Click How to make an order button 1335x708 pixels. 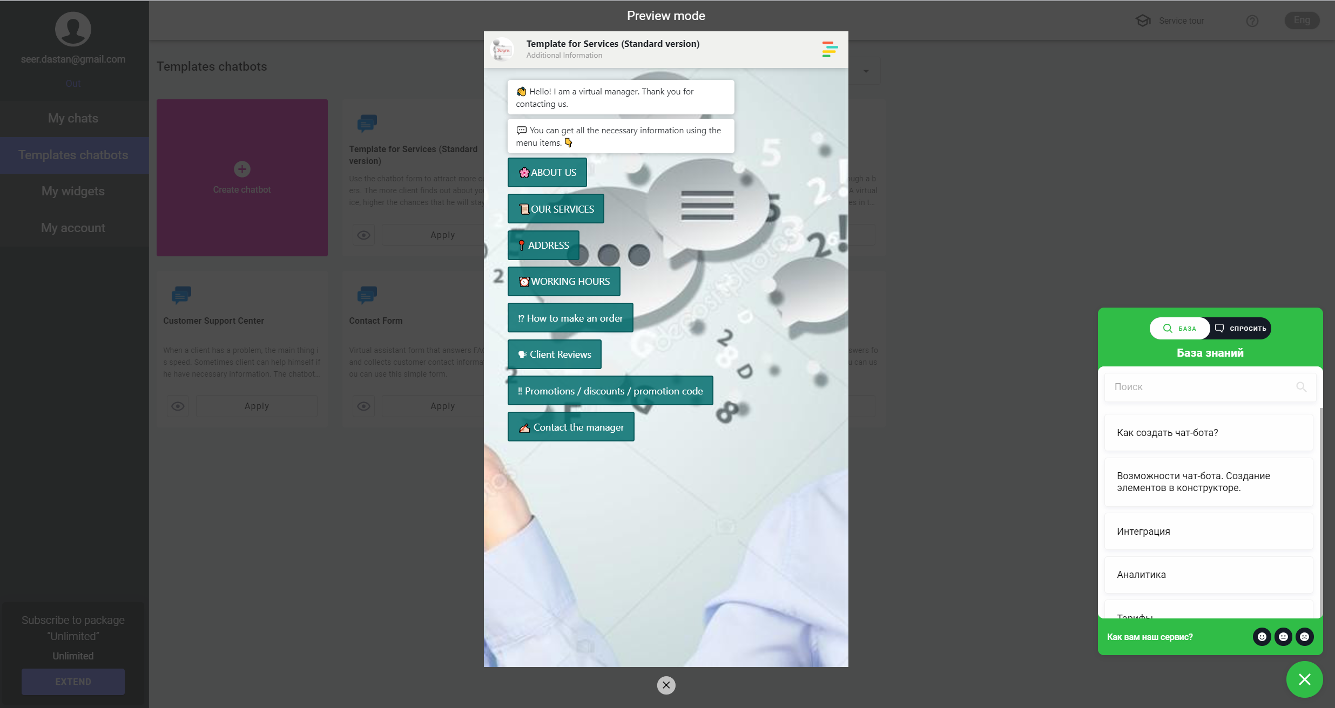point(570,318)
